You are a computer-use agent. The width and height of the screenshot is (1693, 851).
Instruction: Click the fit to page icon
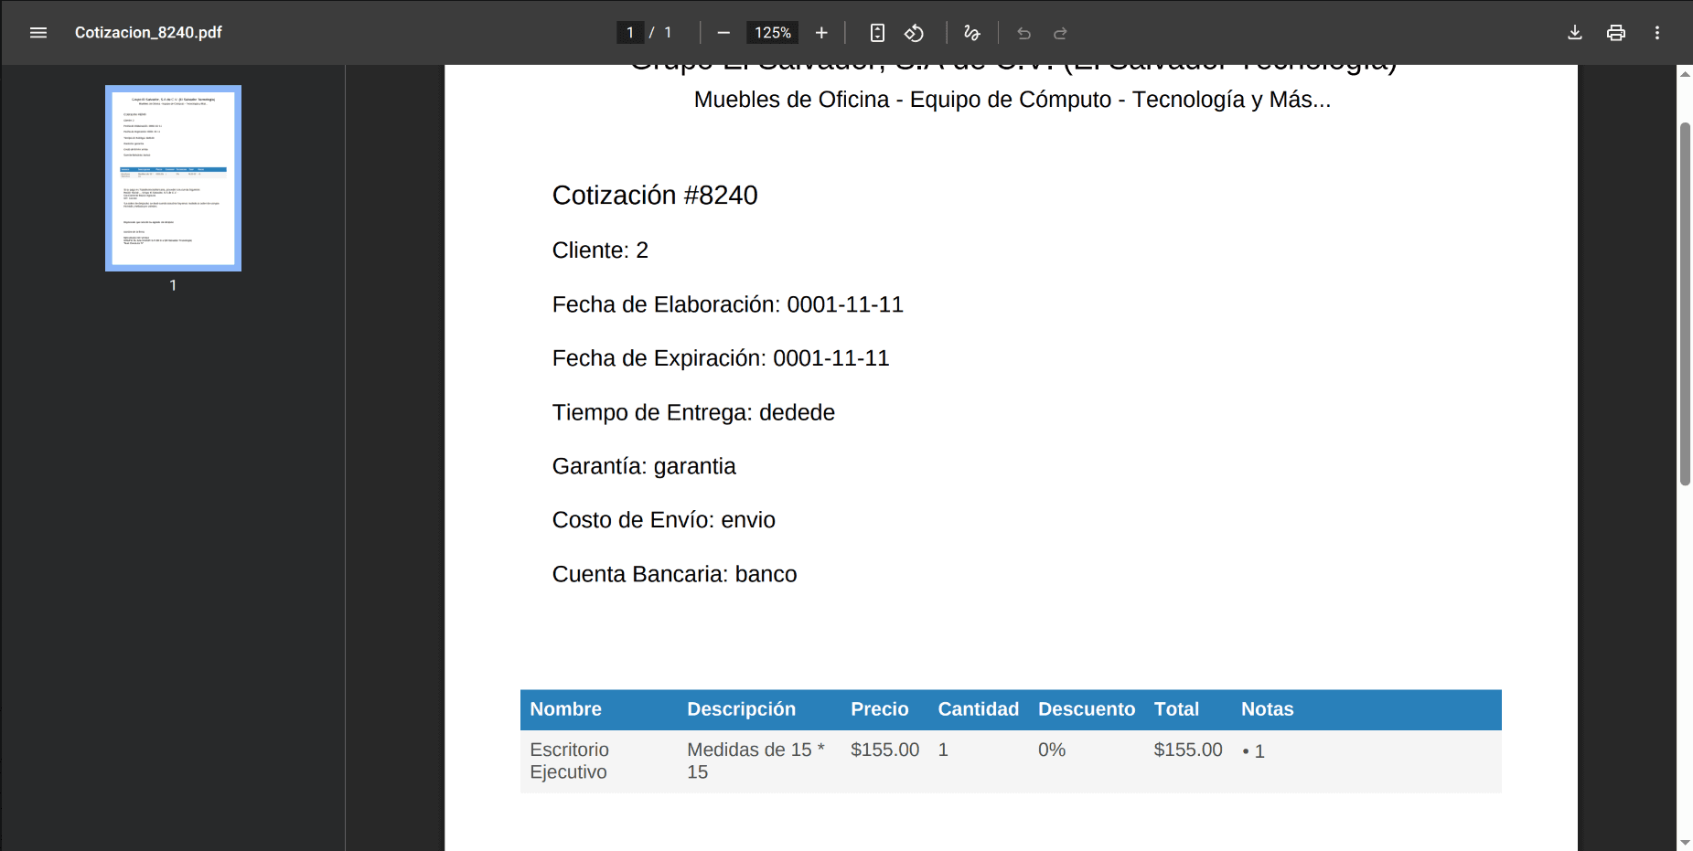pos(877,33)
